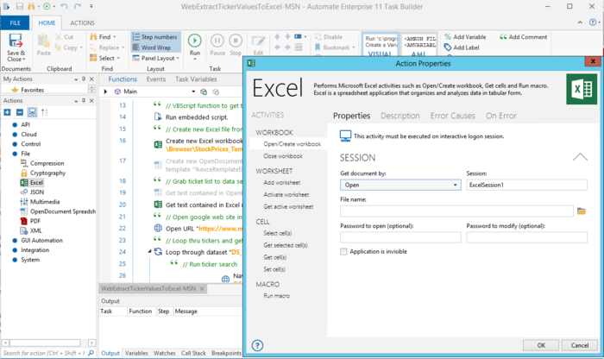Screen dimensions: 604x359
Task: Select the Excel action in tree
Action: pyautogui.click(x=32, y=182)
